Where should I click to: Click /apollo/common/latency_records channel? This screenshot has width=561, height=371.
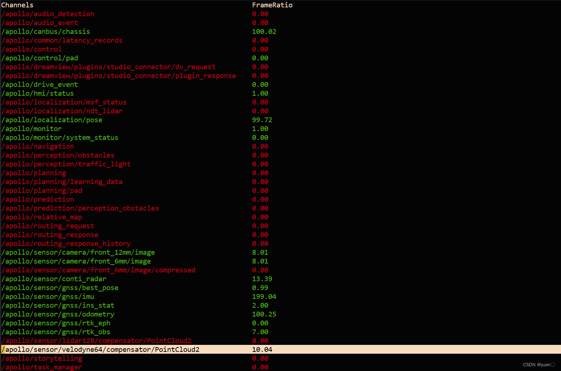62,40
